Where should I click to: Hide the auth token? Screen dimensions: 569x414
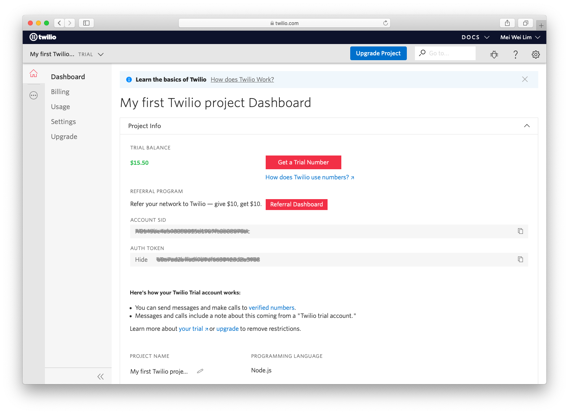pyautogui.click(x=141, y=260)
